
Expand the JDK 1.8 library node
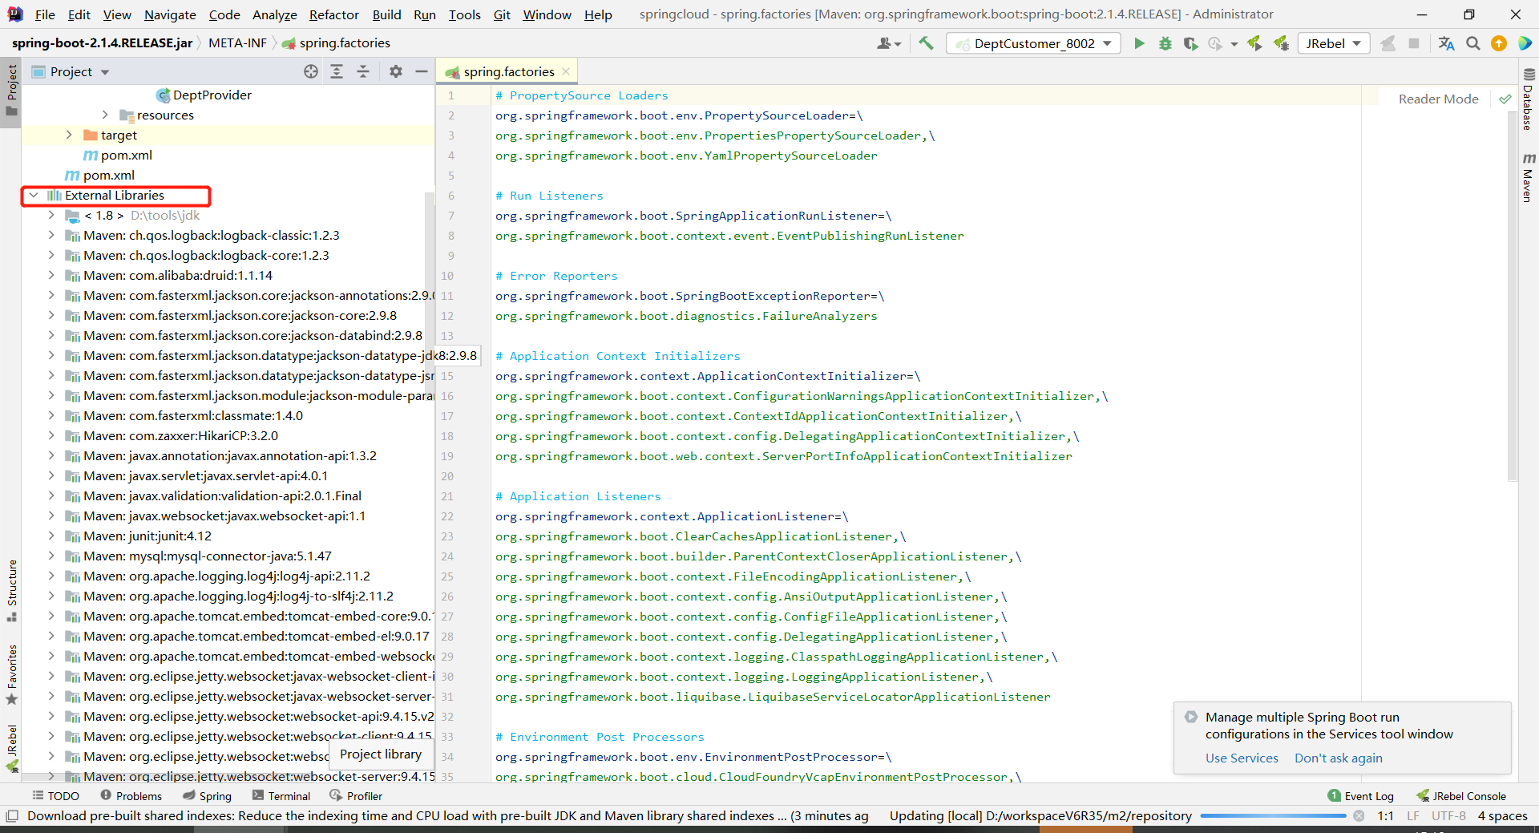point(51,215)
